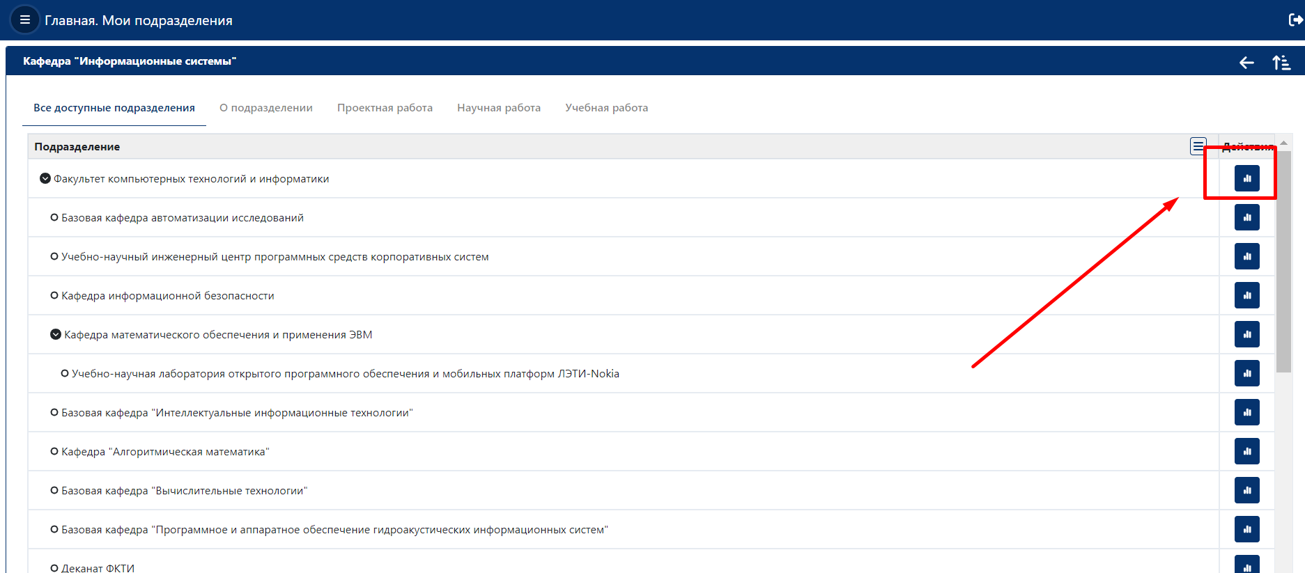Open the Учебная работа tab
The height and width of the screenshot is (573, 1305).
point(606,108)
